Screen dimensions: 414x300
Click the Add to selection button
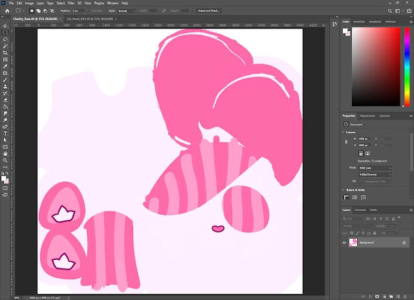tap(39, 11)
